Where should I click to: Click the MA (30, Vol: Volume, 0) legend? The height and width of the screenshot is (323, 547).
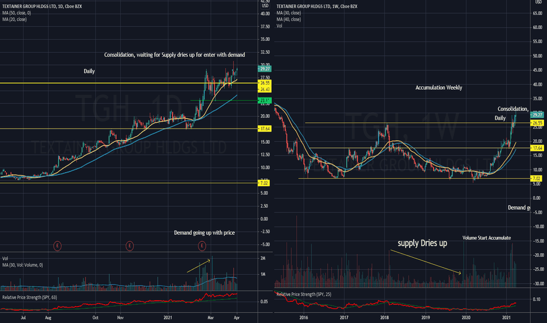[x=23, y=265]
